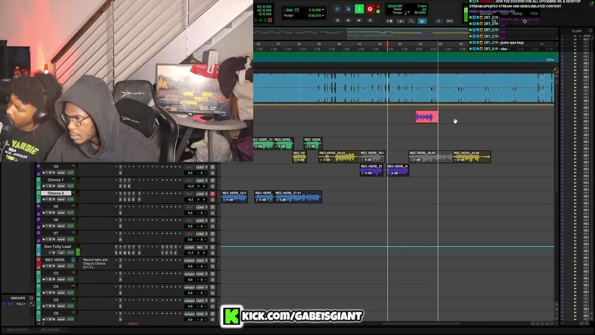Click insert A on the V4 track
This screenshot has width=595, height=335.
point(120,173)
